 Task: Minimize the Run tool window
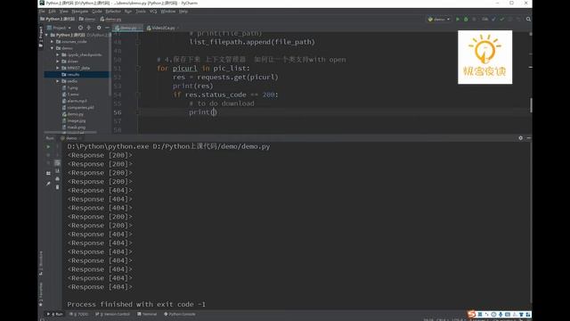[x=528, y=138]
